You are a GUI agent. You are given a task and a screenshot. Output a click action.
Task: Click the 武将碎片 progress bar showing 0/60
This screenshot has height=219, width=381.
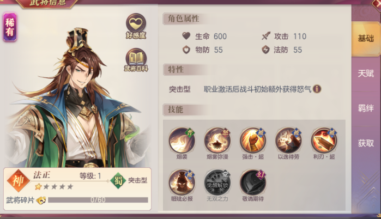(x=98, y=200)
